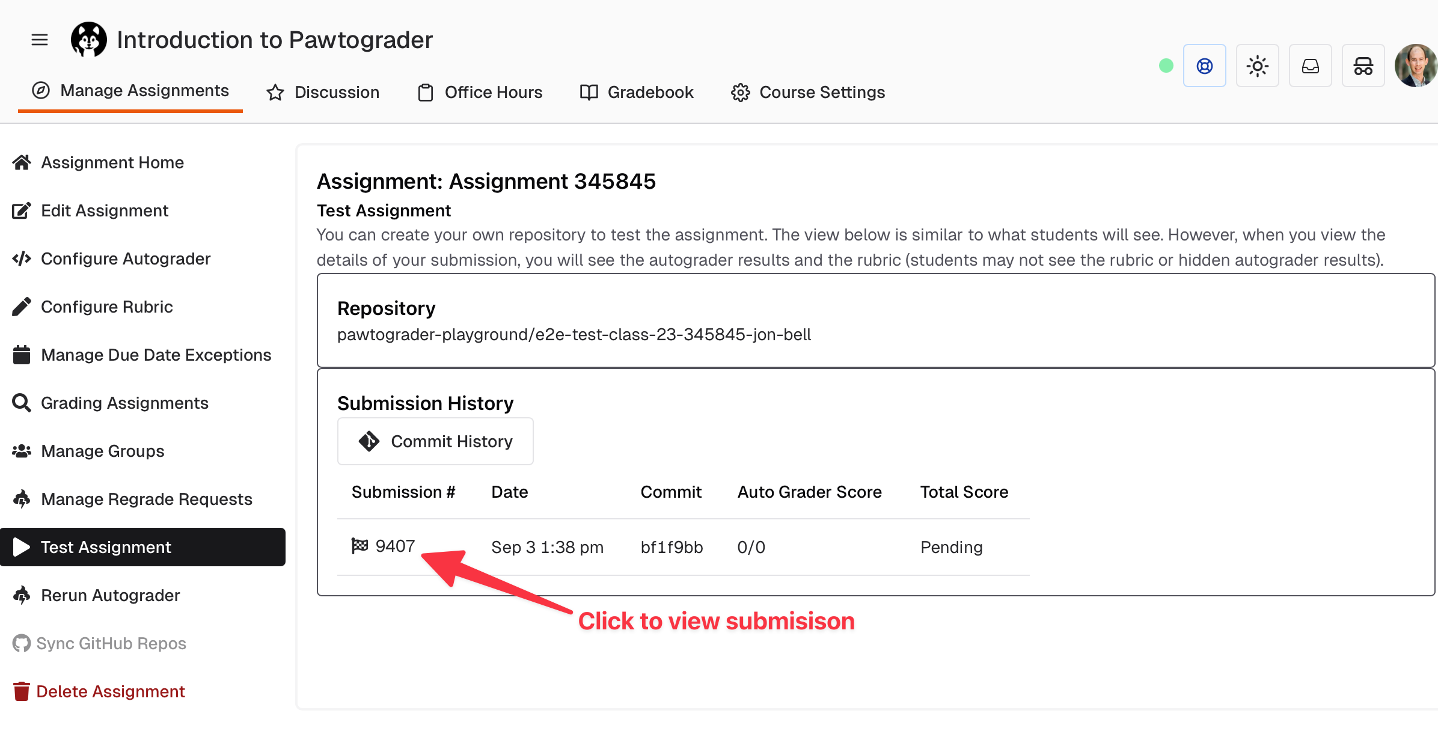This screenshot has width=1438, height=743.
Task: Switch to the Gradebook tab
Action: tap(636, 92)
